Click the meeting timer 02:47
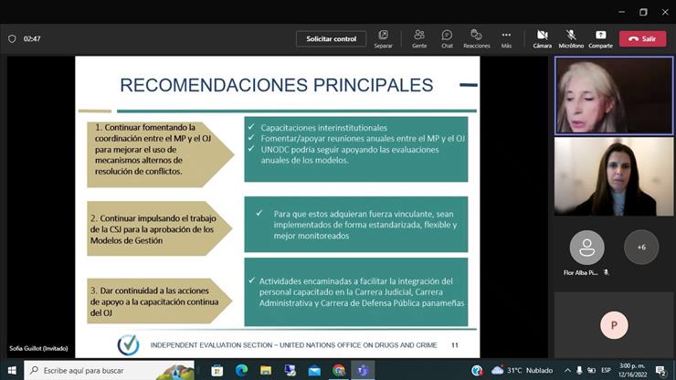Viewport: 676px width, 380px height. pyautogui.click(x=32, y=38)
